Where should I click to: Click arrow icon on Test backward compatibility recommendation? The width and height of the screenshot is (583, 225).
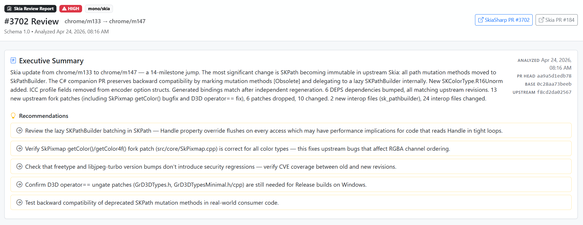tap(19, 202)
